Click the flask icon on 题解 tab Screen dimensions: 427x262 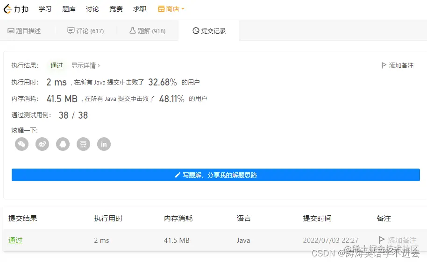tap(133, 30)
